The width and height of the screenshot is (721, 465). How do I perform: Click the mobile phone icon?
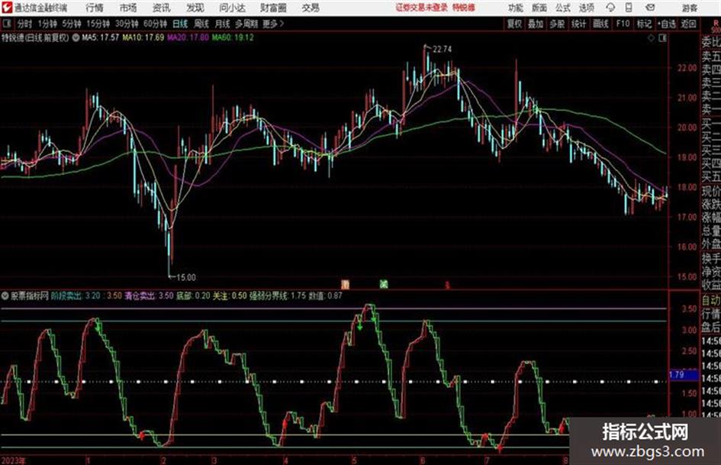point(629,8)
